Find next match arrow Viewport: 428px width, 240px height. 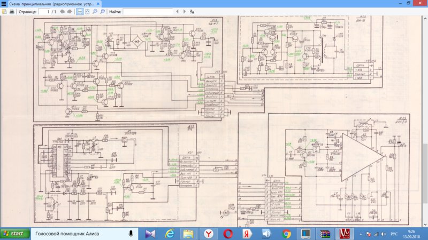185,12
